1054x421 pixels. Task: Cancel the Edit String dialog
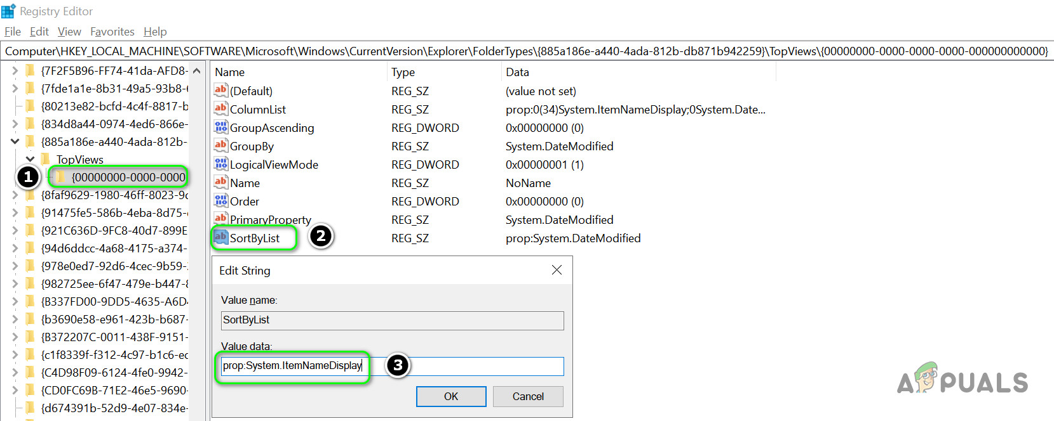[x=527, y=396]
